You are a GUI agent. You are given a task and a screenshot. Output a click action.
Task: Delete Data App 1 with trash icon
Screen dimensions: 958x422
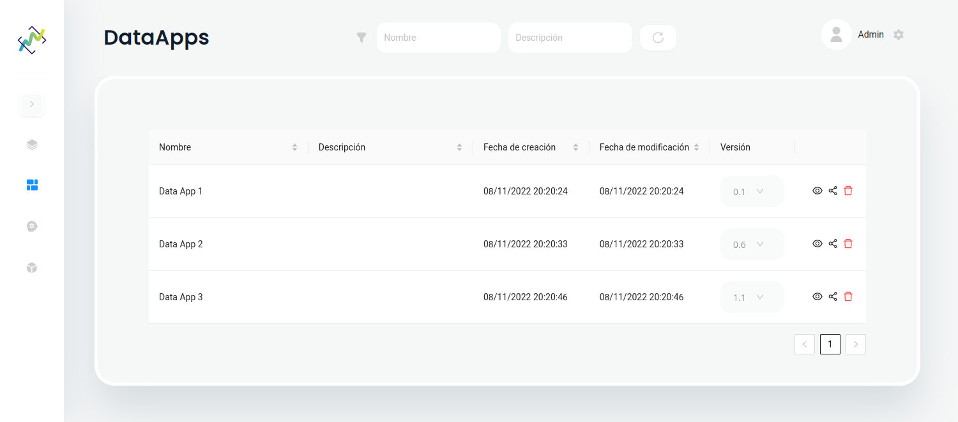[x=848, y=191]
